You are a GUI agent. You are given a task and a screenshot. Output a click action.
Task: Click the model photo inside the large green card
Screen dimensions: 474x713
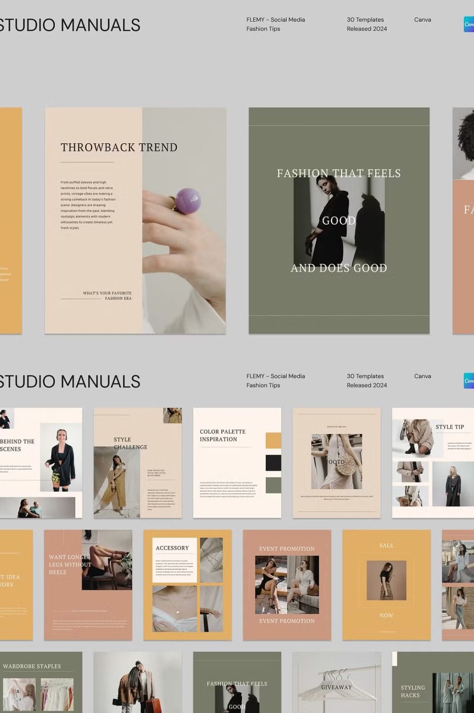(339, 220)
